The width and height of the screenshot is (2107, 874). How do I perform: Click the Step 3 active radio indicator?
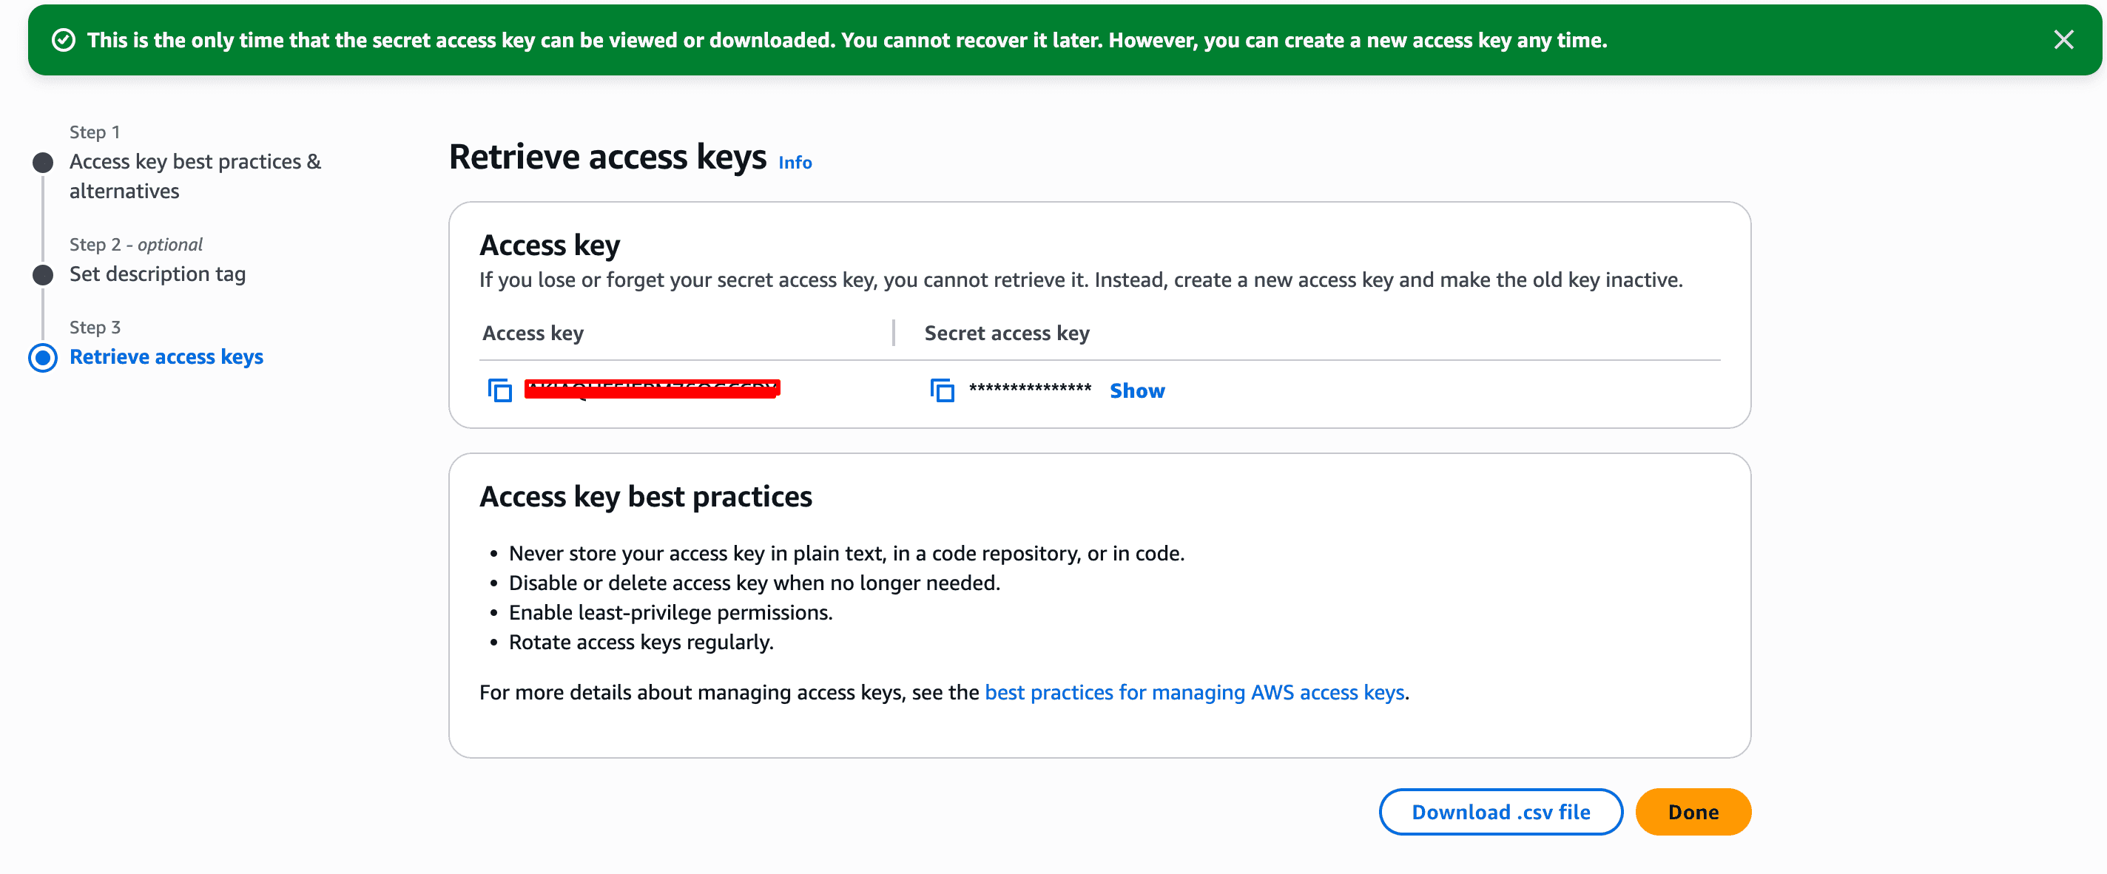(44, 357)
